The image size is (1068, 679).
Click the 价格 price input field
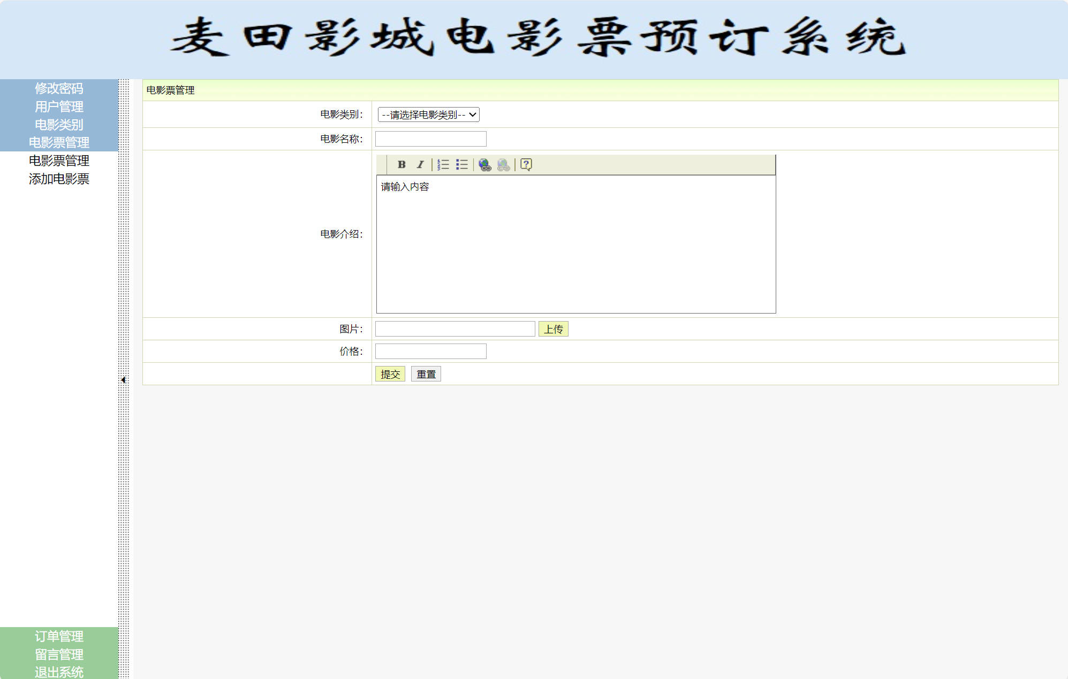pos(430,352)
